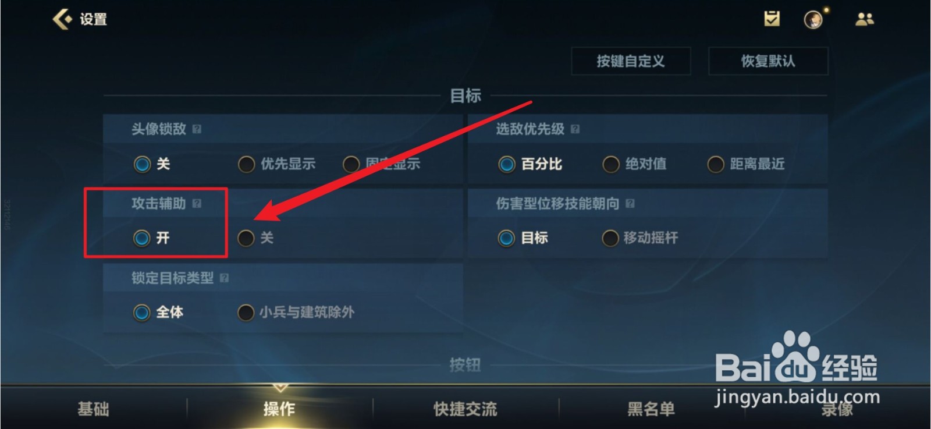Choose 绝对值 for 选敌优先级
Screen dimensions: 931x429
[x=635, y=164]
